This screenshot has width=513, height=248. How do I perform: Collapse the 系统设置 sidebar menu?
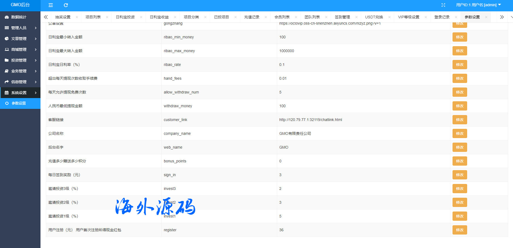(20, 93)
